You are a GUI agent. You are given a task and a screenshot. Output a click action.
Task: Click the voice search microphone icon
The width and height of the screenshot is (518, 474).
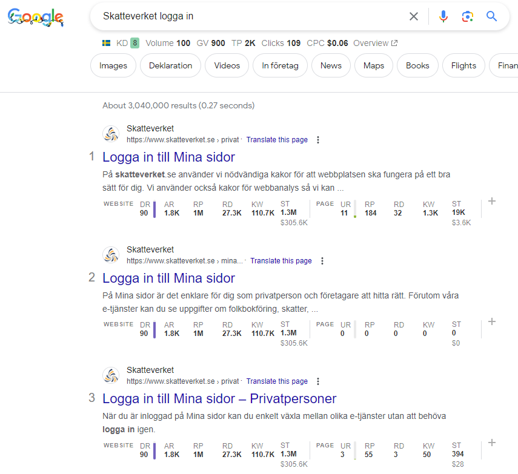443,16
